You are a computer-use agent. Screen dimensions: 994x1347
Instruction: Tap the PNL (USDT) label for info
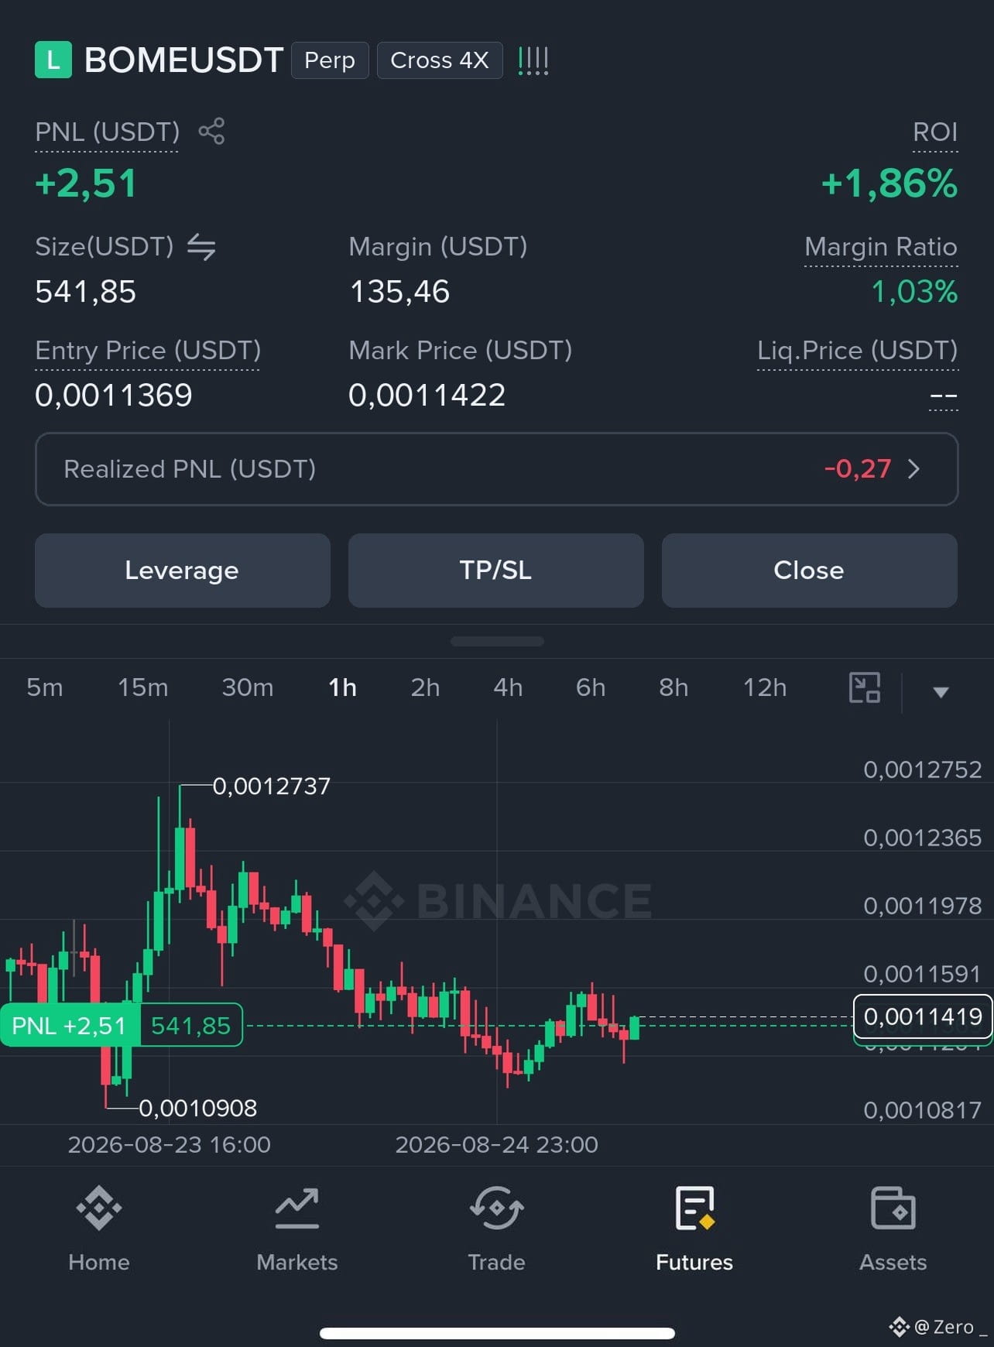pyautogui.click(x=108, y=132)
